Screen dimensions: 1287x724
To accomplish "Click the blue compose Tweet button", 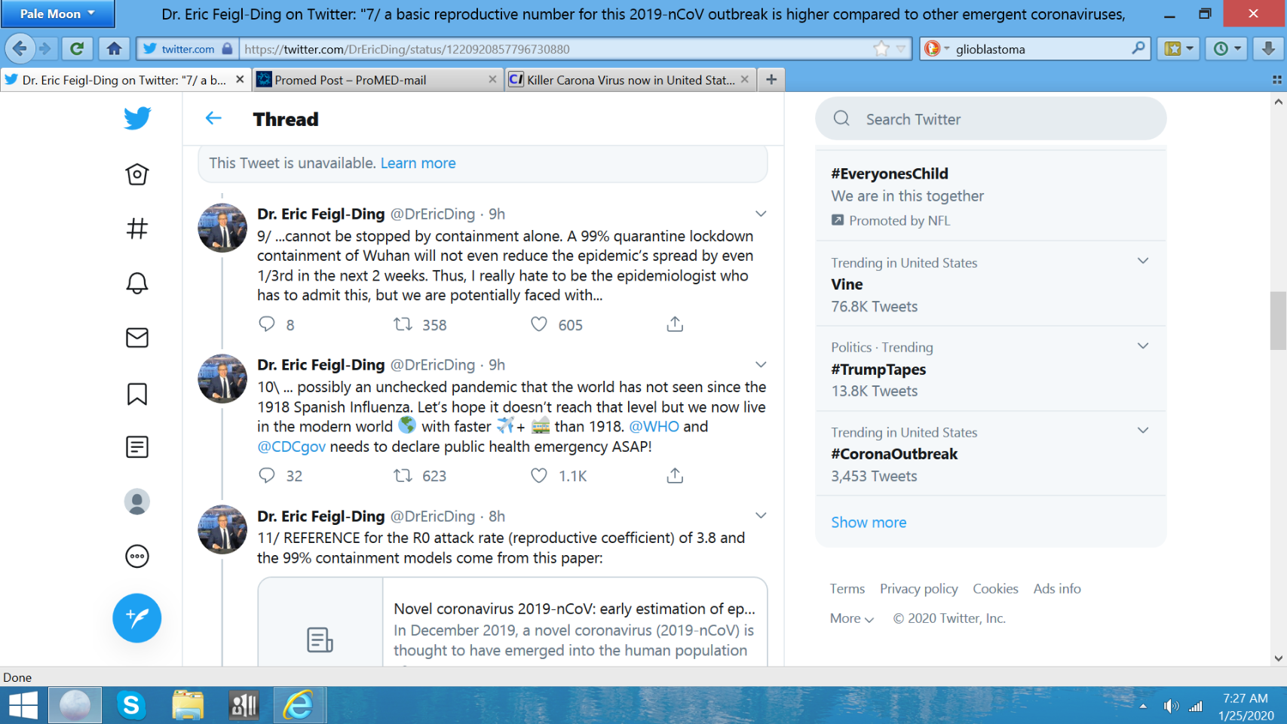I will (136, 618).
